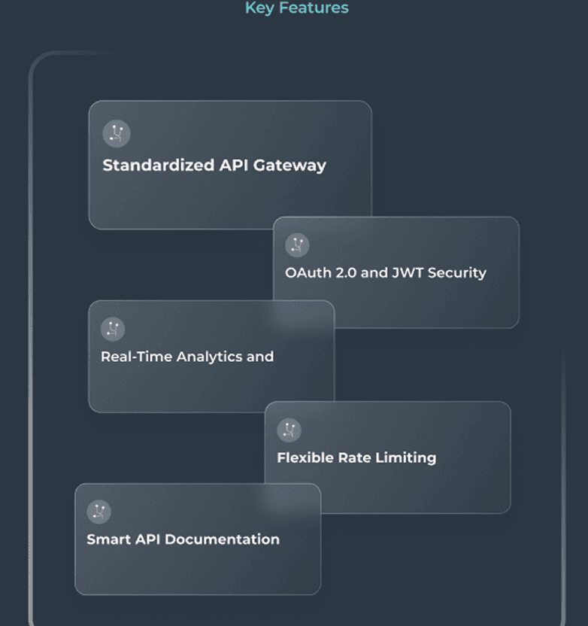Click the Key Features heading
588x626 pixels.
[296, 8]
